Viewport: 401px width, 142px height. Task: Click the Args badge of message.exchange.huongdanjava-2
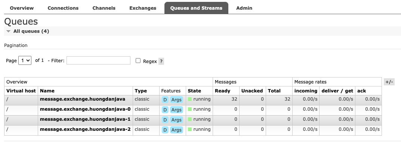pos(176,130)
